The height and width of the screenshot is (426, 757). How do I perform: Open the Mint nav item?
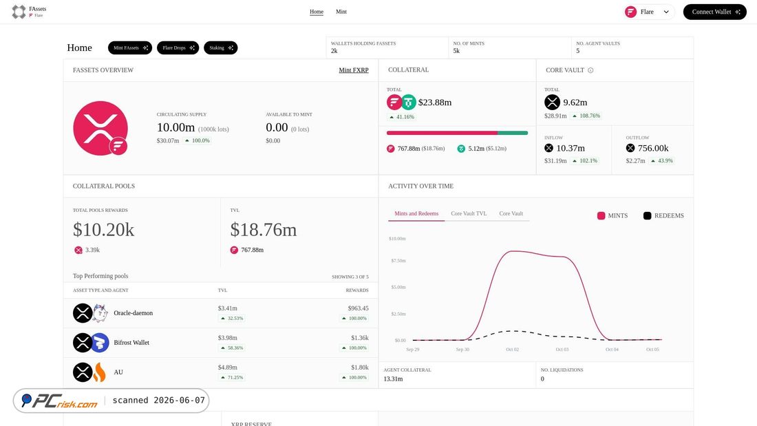click(x=341, y=12)
